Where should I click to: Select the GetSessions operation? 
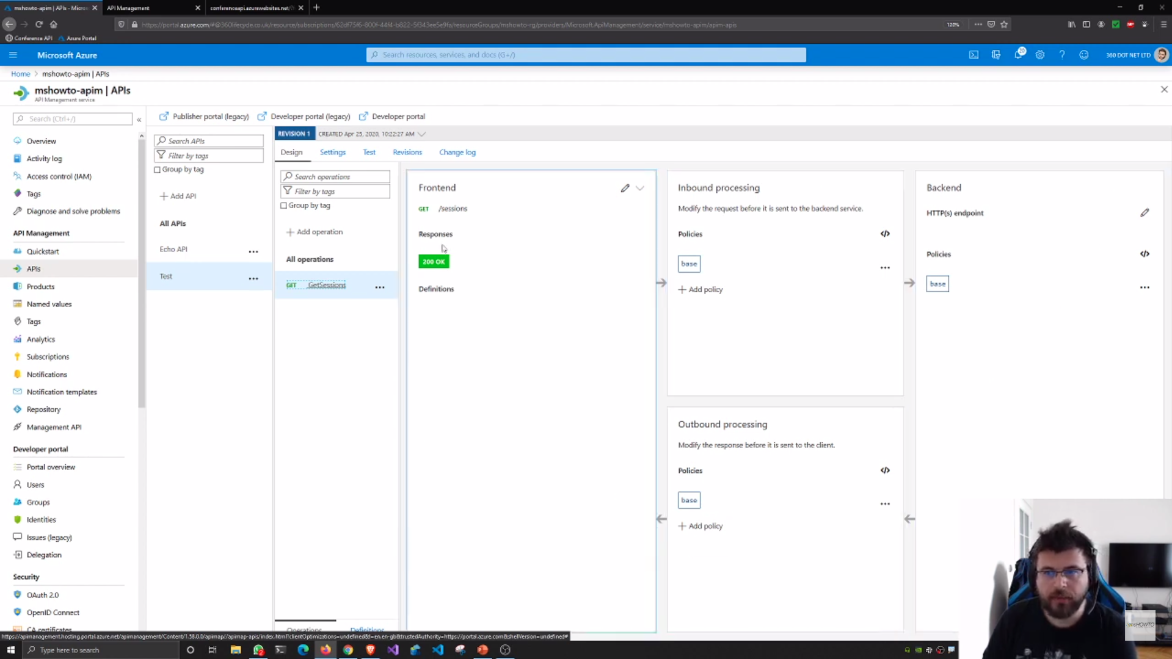(327, 285)
